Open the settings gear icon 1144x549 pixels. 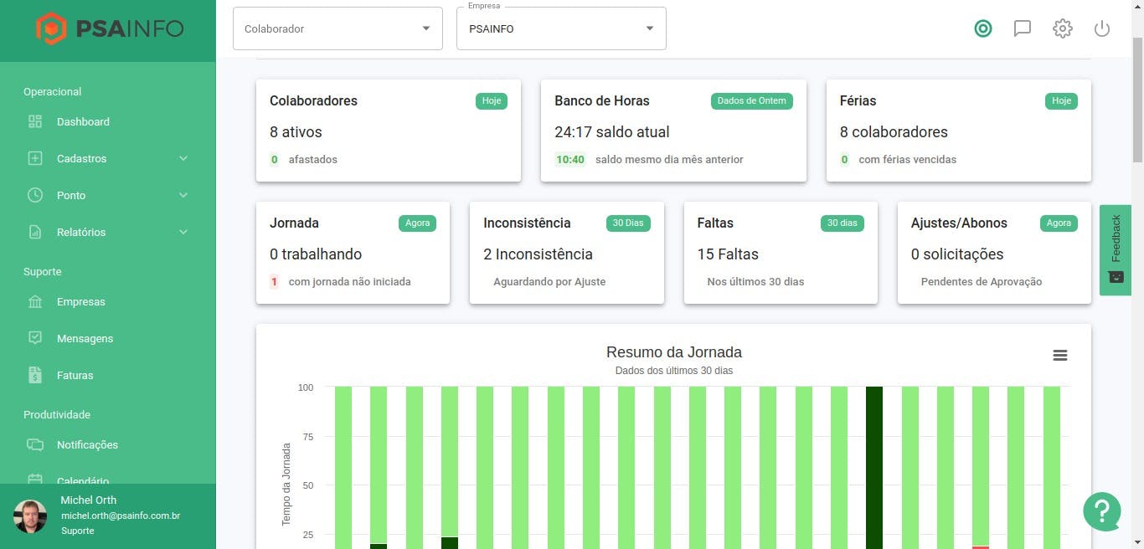point(1063,28)
